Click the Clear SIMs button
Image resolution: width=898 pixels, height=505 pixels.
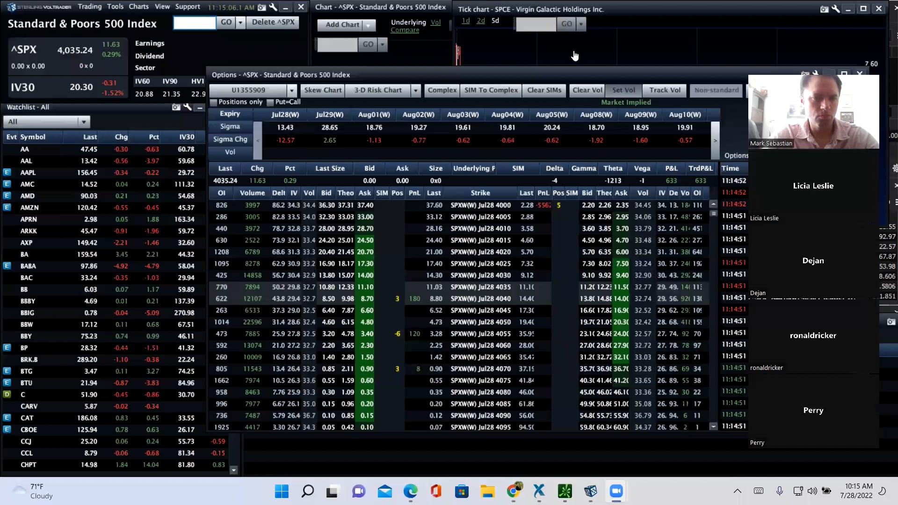pyautogui.click(x=544, y=90)
